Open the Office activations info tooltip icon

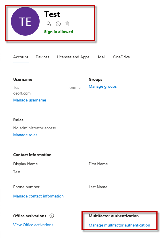[52, 216]
